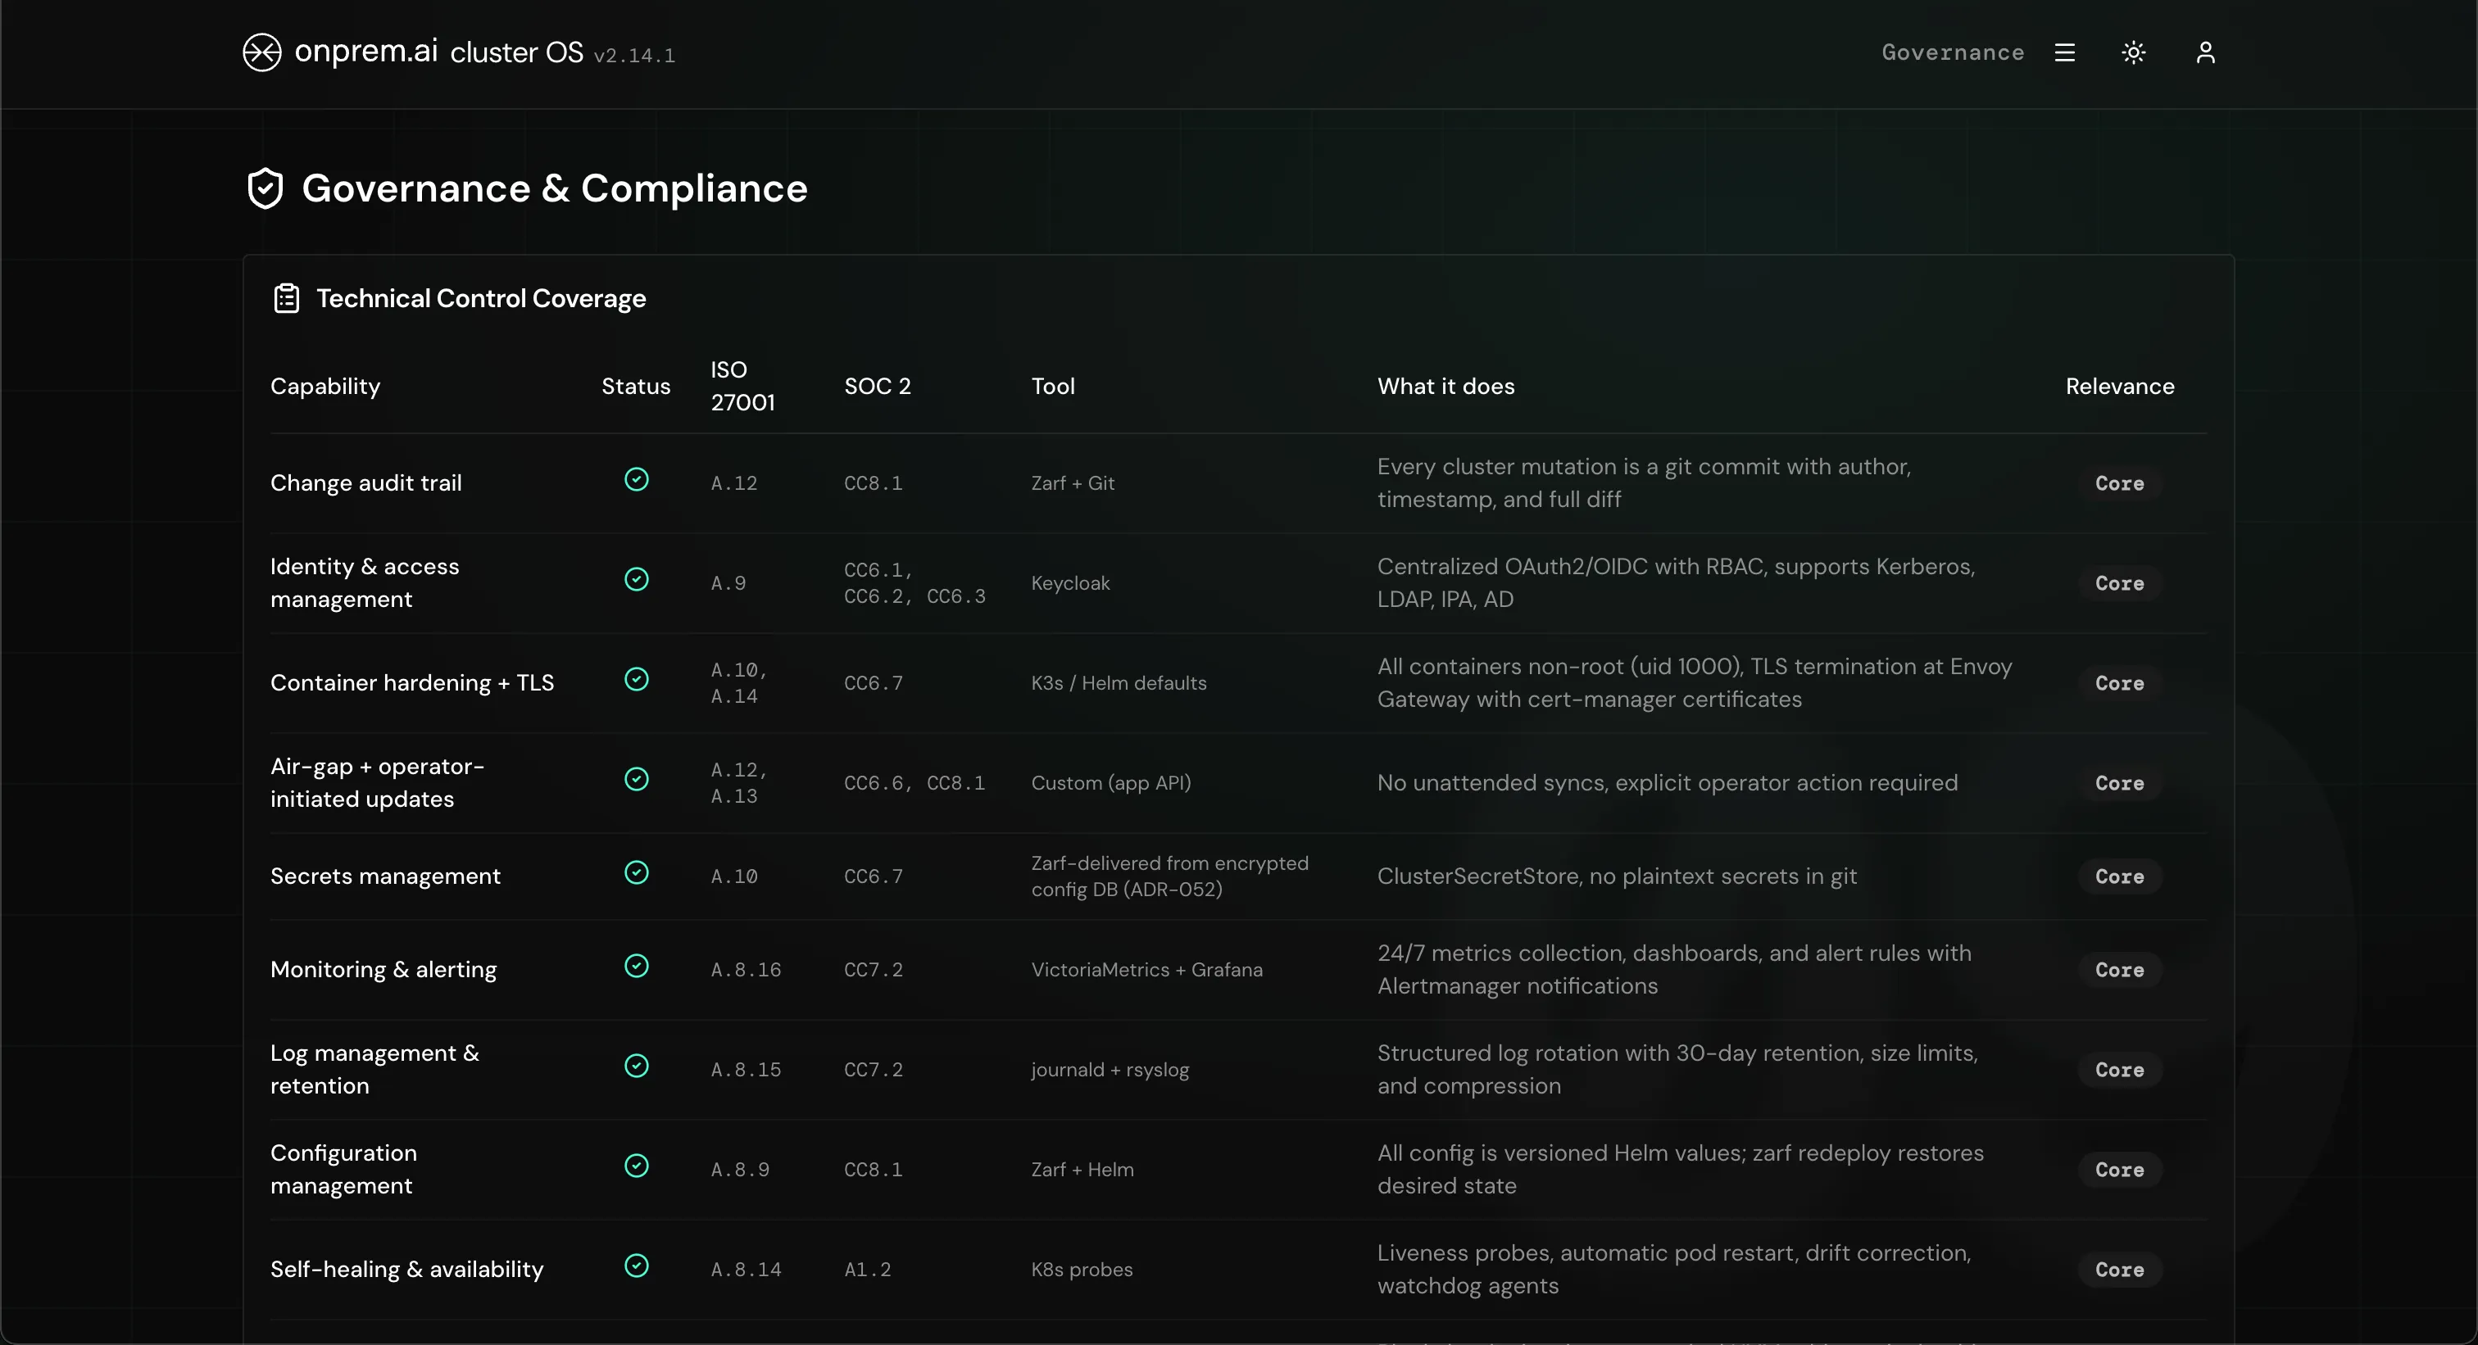The image size is (2478, 1345).
Task: Select the Change audit trail capability
Action: (x=365, y=483)
